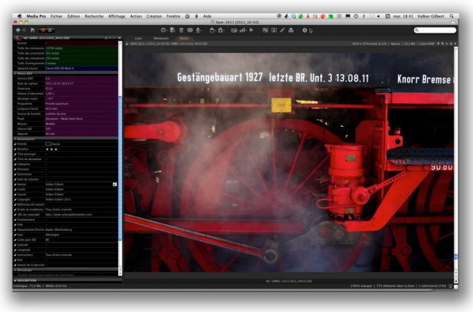The image size is (473, 312).
Task: Open the Media Pro application menu
Action: click(36, 16)
